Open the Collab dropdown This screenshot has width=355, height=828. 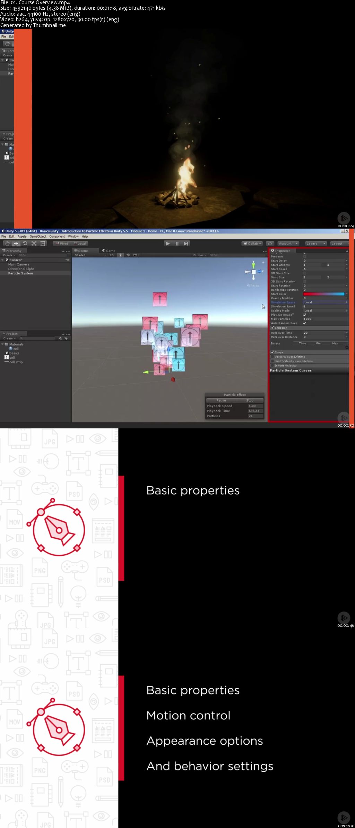252,244
